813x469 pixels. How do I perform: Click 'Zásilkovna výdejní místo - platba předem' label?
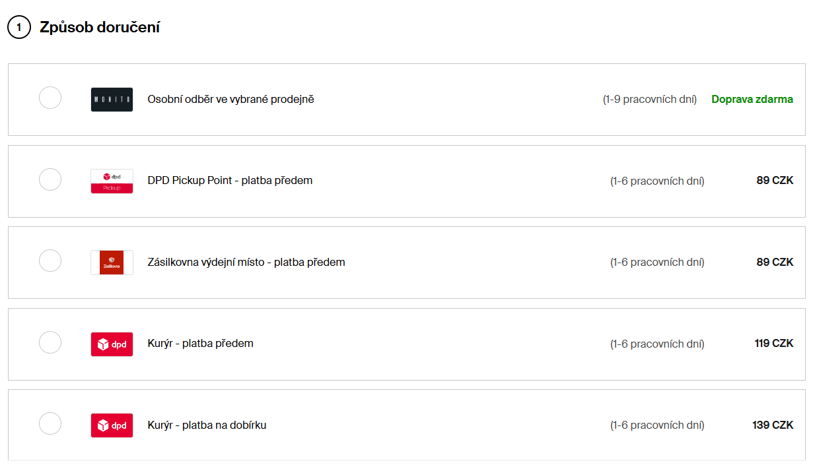[246, 263]
